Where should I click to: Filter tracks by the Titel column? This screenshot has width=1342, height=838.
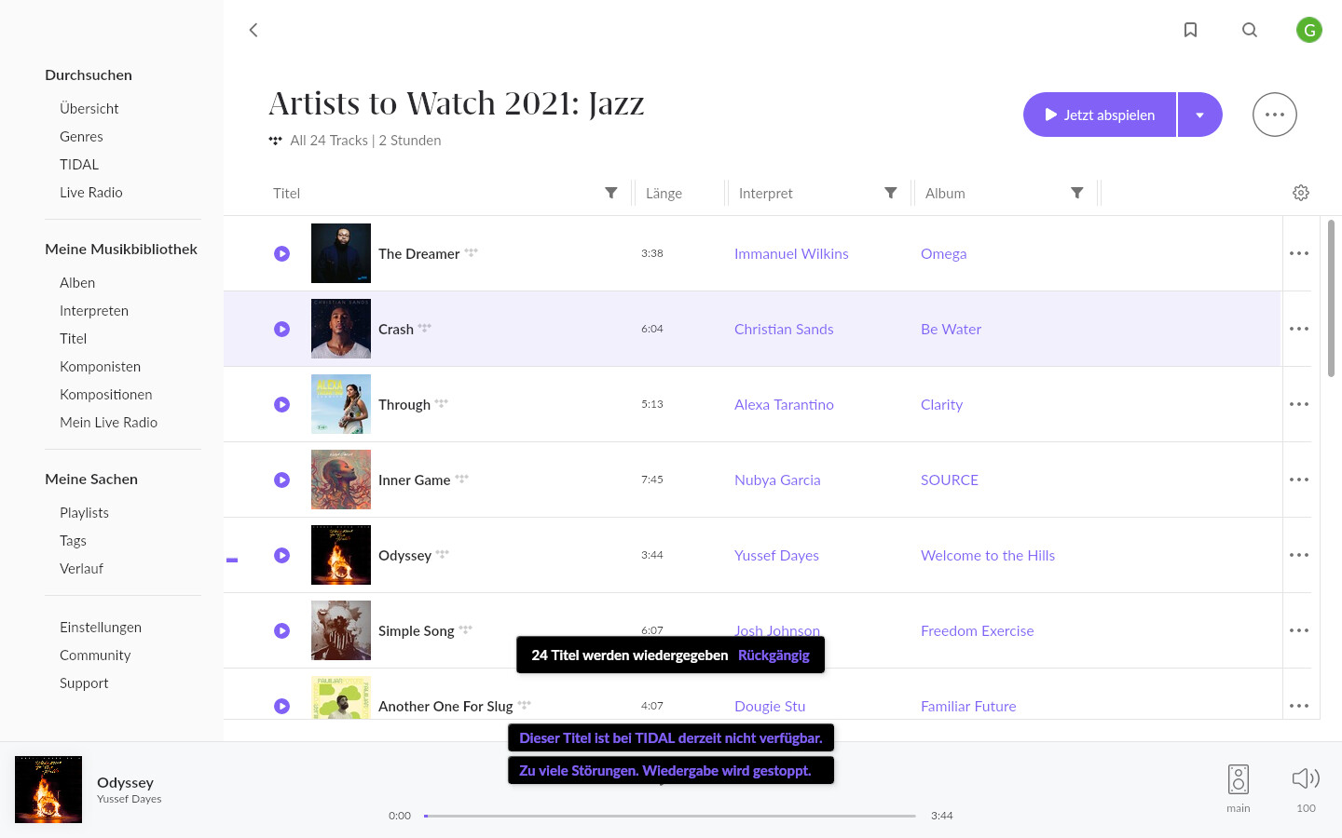click(x=611, y=193)
